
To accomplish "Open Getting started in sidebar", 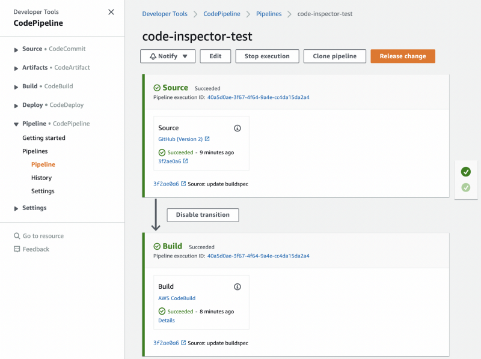I will pyautogui.click(x=44, y=138).
